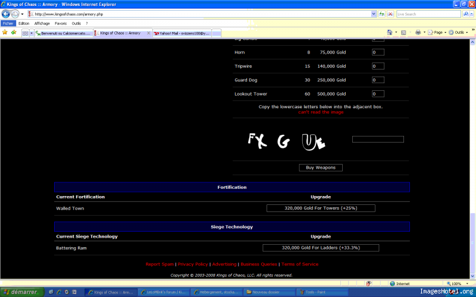Viewport: 476px width, 297px height.
Task: Click the Home icon in command bar
Action: click(x=390, y=33)
